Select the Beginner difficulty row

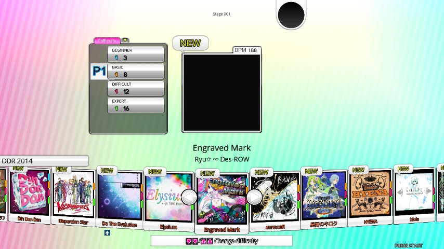click(x=136, y=54)
